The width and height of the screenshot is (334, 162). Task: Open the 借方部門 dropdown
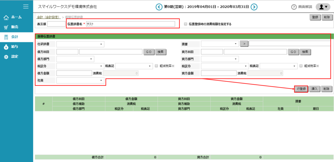pyautogui.click(x=75, y=59)
